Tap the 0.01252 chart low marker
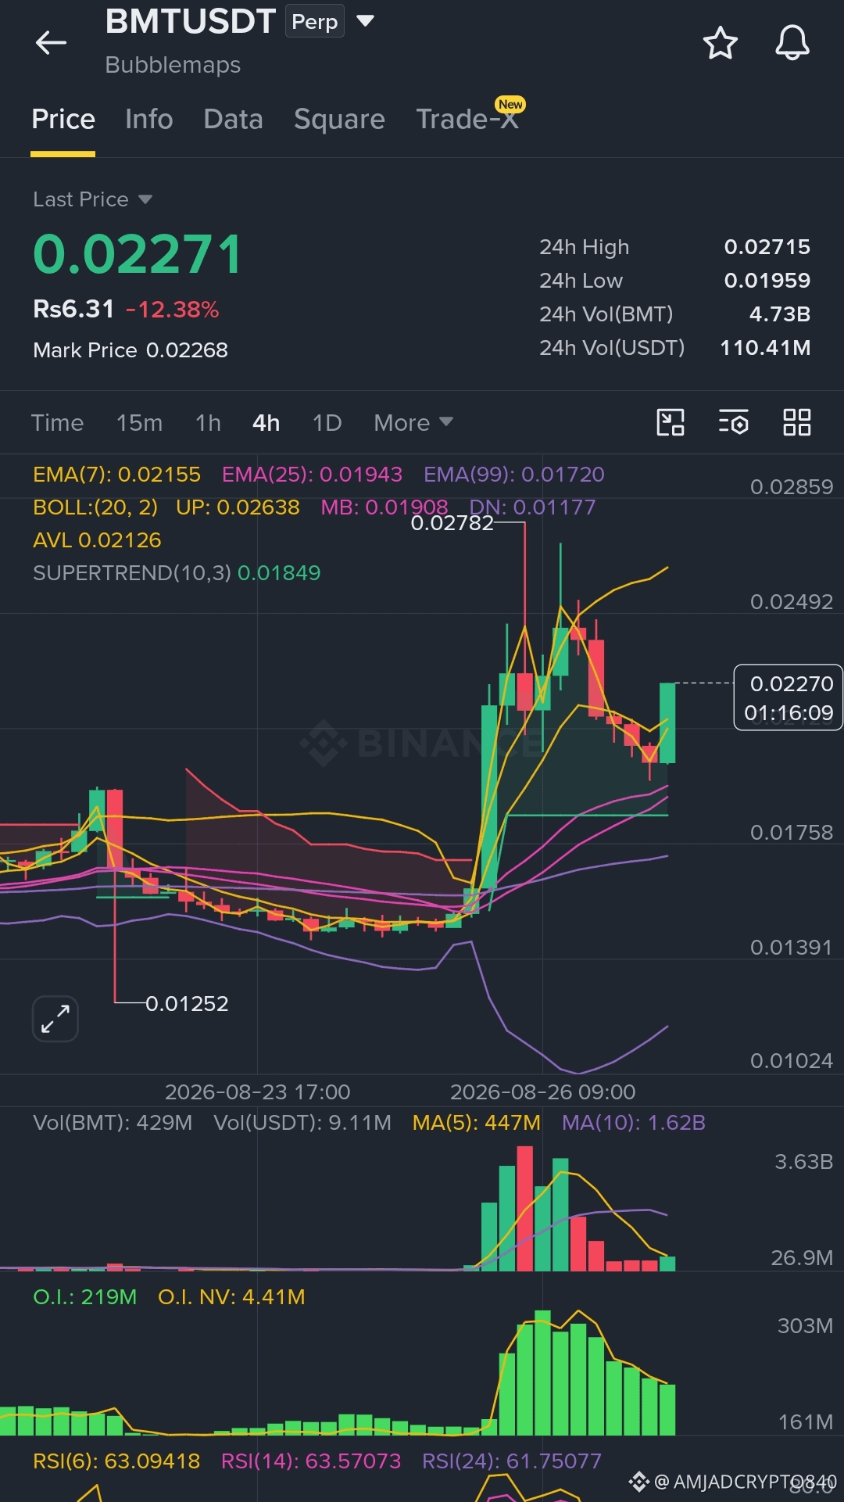 [x=187, y=1003]
